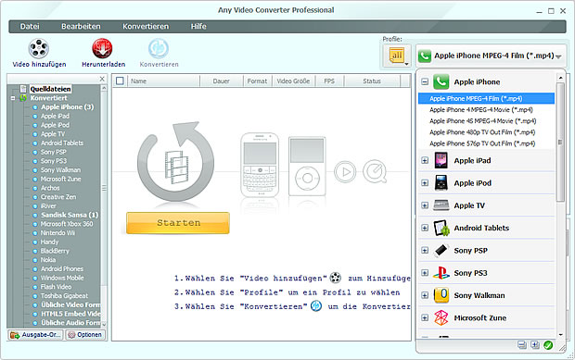Viewport: 575px width, 360px height.
Task: Open the Datei menu
Action: pyautogui.click(x=30, y=26)
